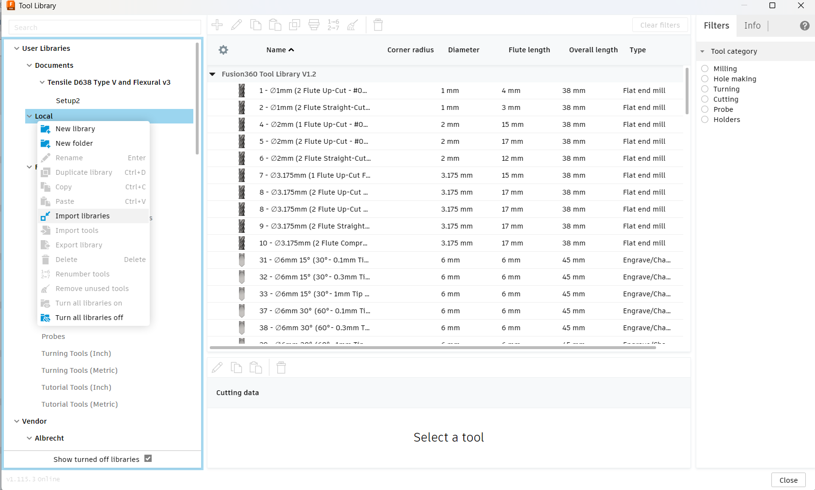815x490 pixels.
Task: Switch to the Info tab
Action: (x=752, y=26)
